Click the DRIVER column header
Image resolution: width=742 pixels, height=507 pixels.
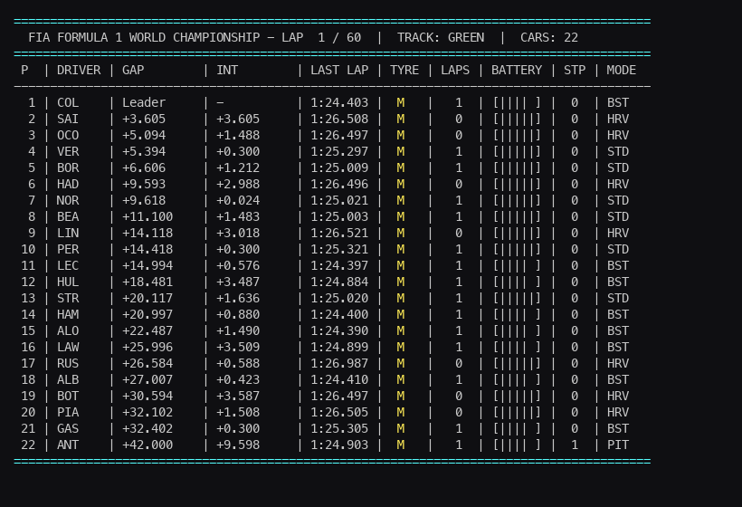tap(79, 70)
